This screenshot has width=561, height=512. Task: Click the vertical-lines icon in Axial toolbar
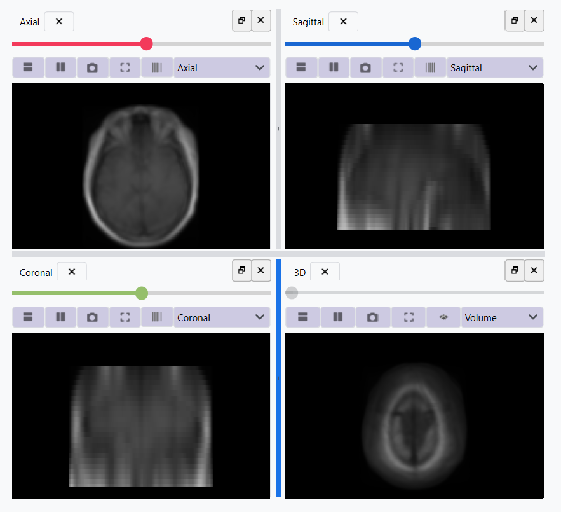157,67
